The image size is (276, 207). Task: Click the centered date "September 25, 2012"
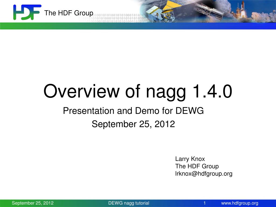pos(133,124)
